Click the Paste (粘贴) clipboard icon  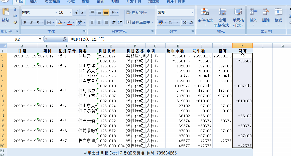tap(6, 12)
